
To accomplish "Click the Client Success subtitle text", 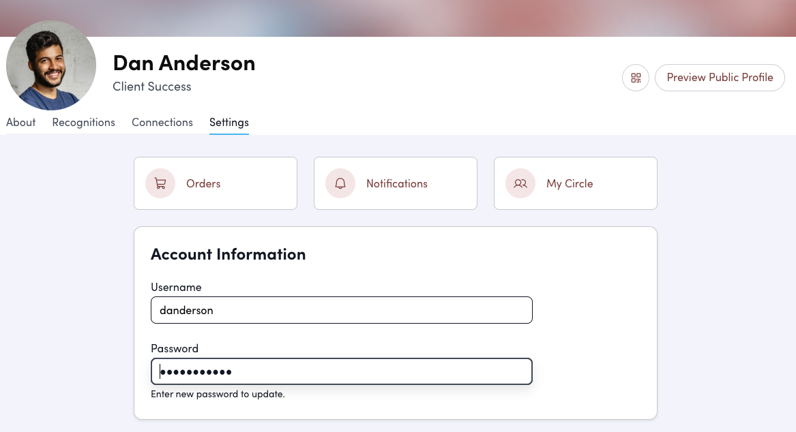I will 152,87.
